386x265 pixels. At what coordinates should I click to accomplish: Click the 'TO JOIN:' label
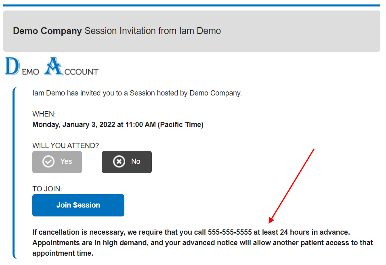coord(47,189)
